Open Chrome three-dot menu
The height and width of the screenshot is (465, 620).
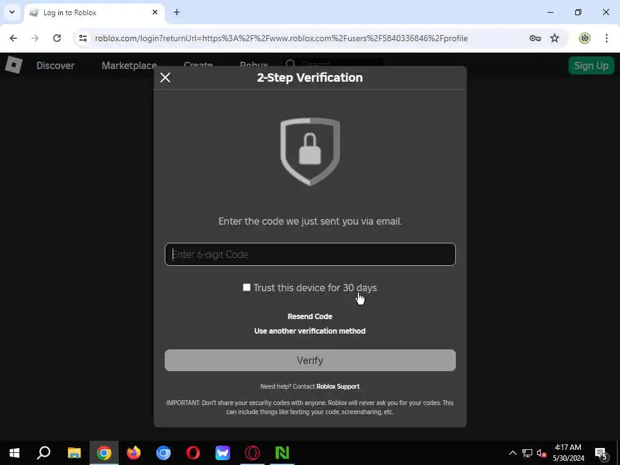click(x=607, y=38)
